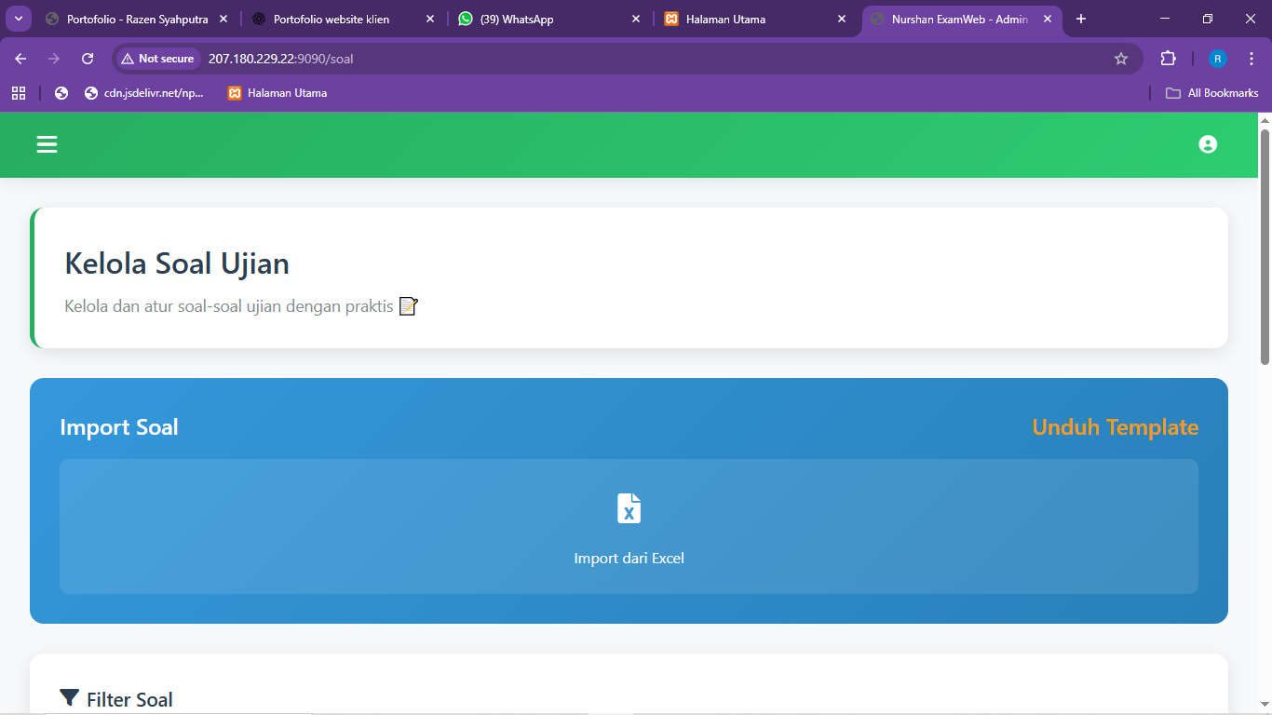Click the notepad emoji beside the page subtitle
The width and height of the screenshot is (1272, 715).
pyautogui.click(x=407, y=306)
